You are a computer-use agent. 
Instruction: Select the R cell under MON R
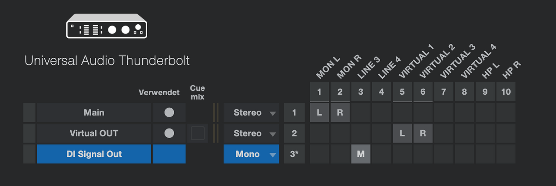(340, 113)
